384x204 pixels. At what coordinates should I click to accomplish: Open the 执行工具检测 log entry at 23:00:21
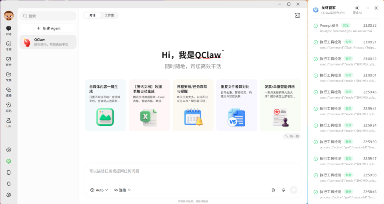(x=346, y=45)
